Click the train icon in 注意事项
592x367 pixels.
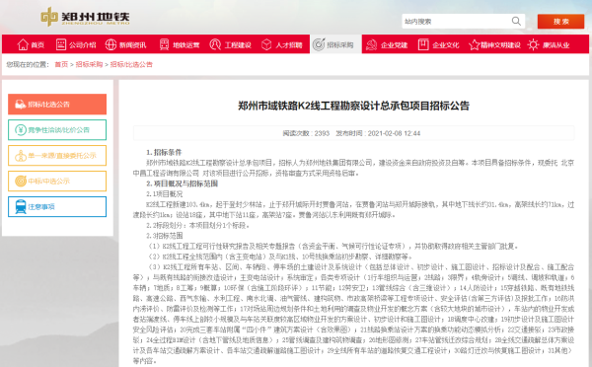click(x=21, y=206)
